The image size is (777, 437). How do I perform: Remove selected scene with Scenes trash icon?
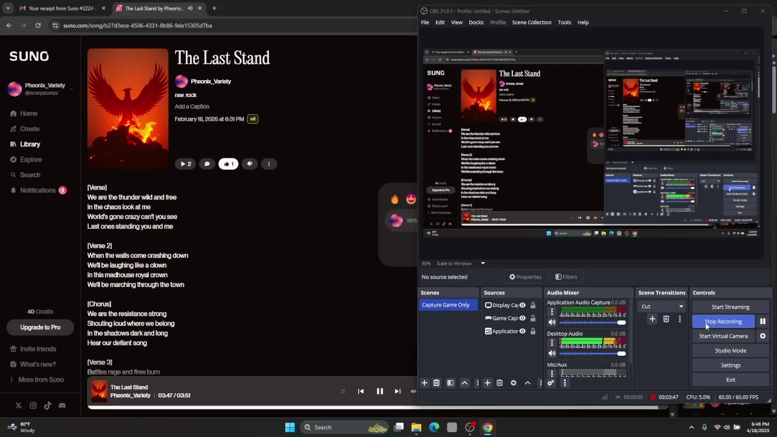(x=436, y=383)
